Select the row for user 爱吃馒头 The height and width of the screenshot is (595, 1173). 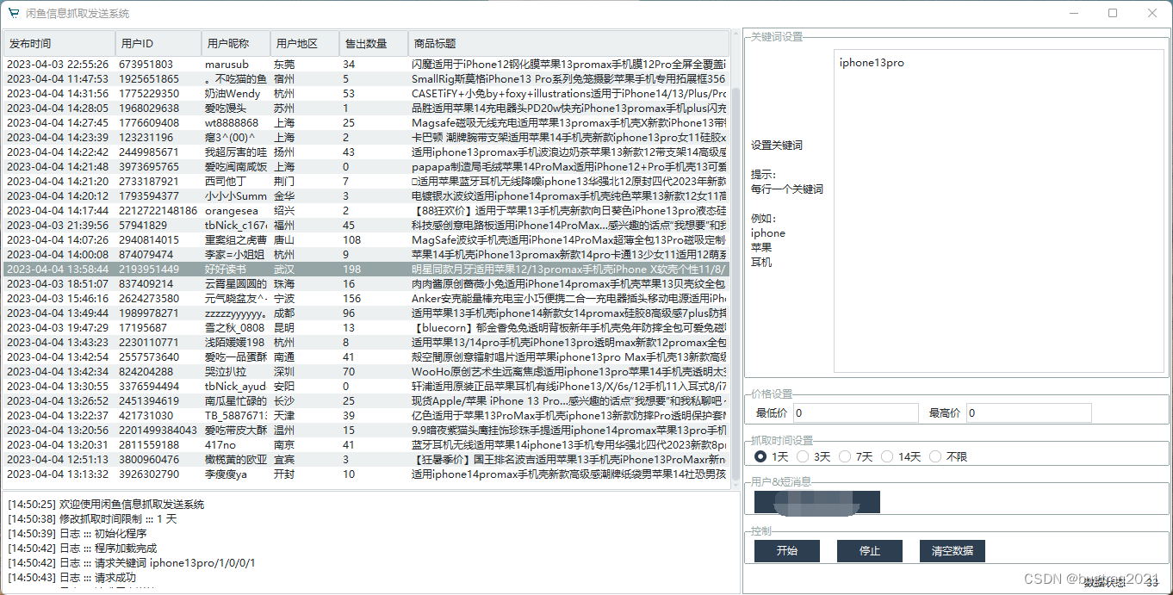(366, 108)
